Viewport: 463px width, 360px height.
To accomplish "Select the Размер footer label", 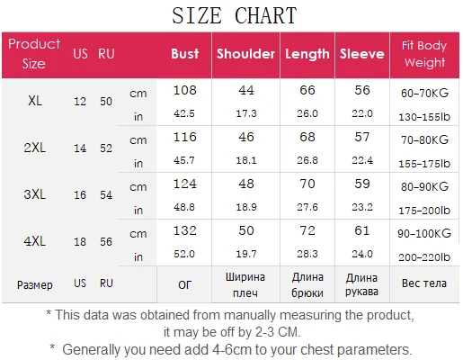I will (35, 285).
